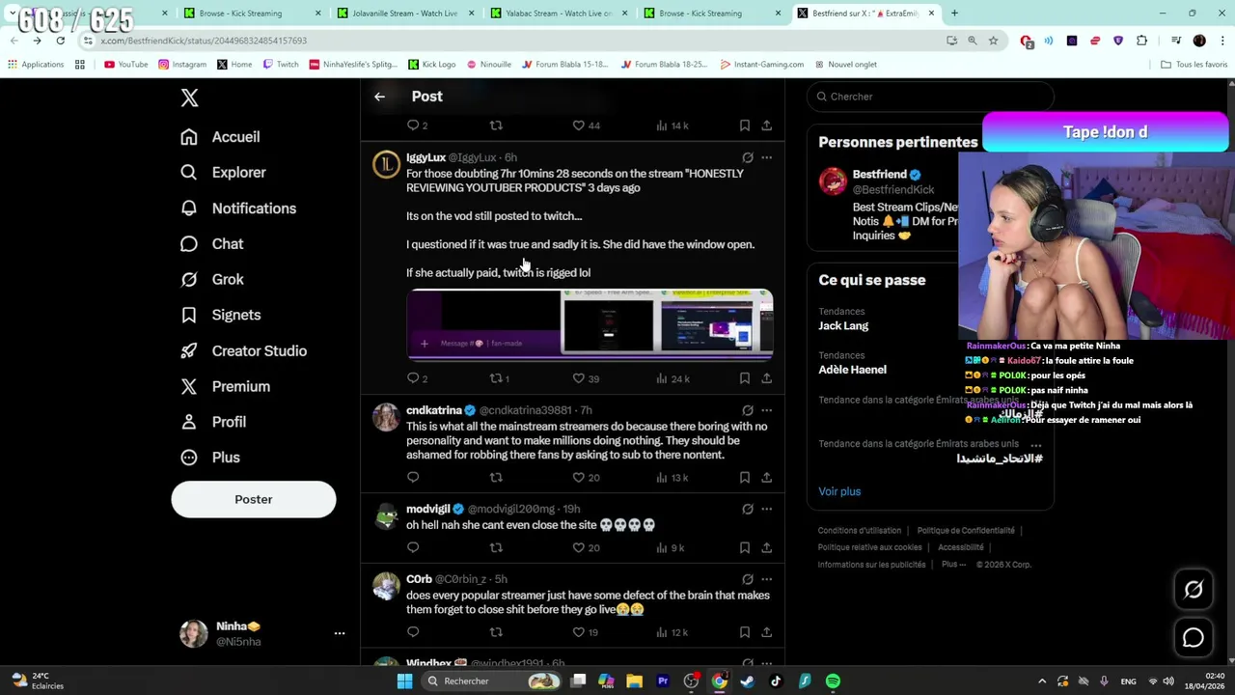Open the X logo home icon
The image size is (1235, 695).
pyautogui.click(x=189, y=97)
